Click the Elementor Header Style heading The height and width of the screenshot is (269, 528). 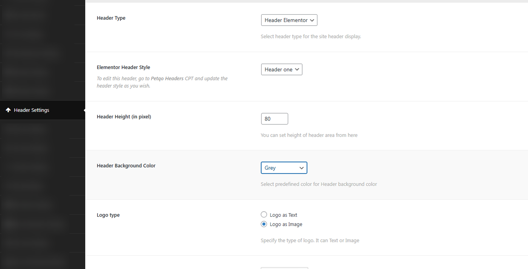[123, 67]
